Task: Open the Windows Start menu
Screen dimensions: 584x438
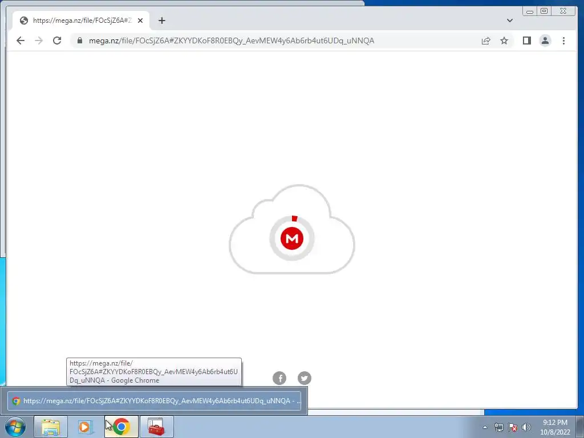Action: (15, 427)
